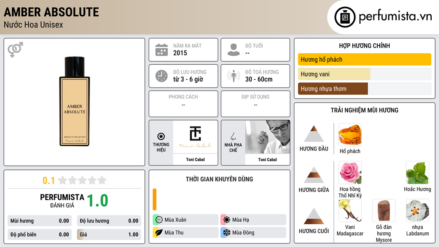Click the star badge brand icon

click(x=161, y=136)
